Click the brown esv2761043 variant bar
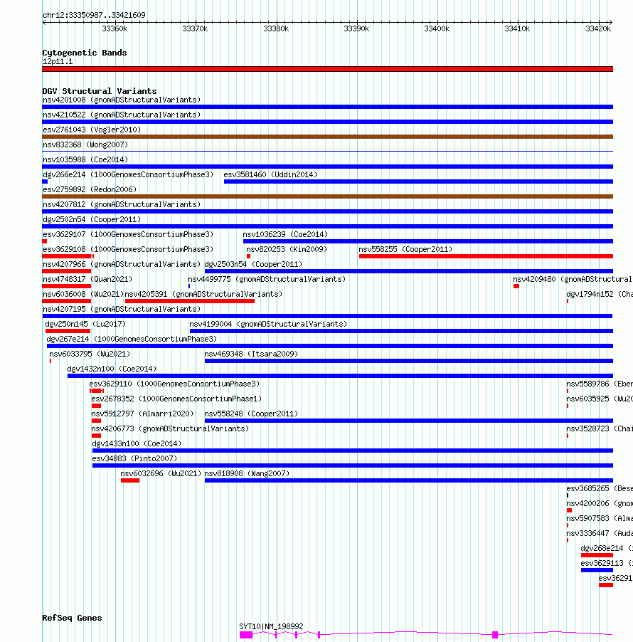The image size is (633, 642). tap(327, 137)
